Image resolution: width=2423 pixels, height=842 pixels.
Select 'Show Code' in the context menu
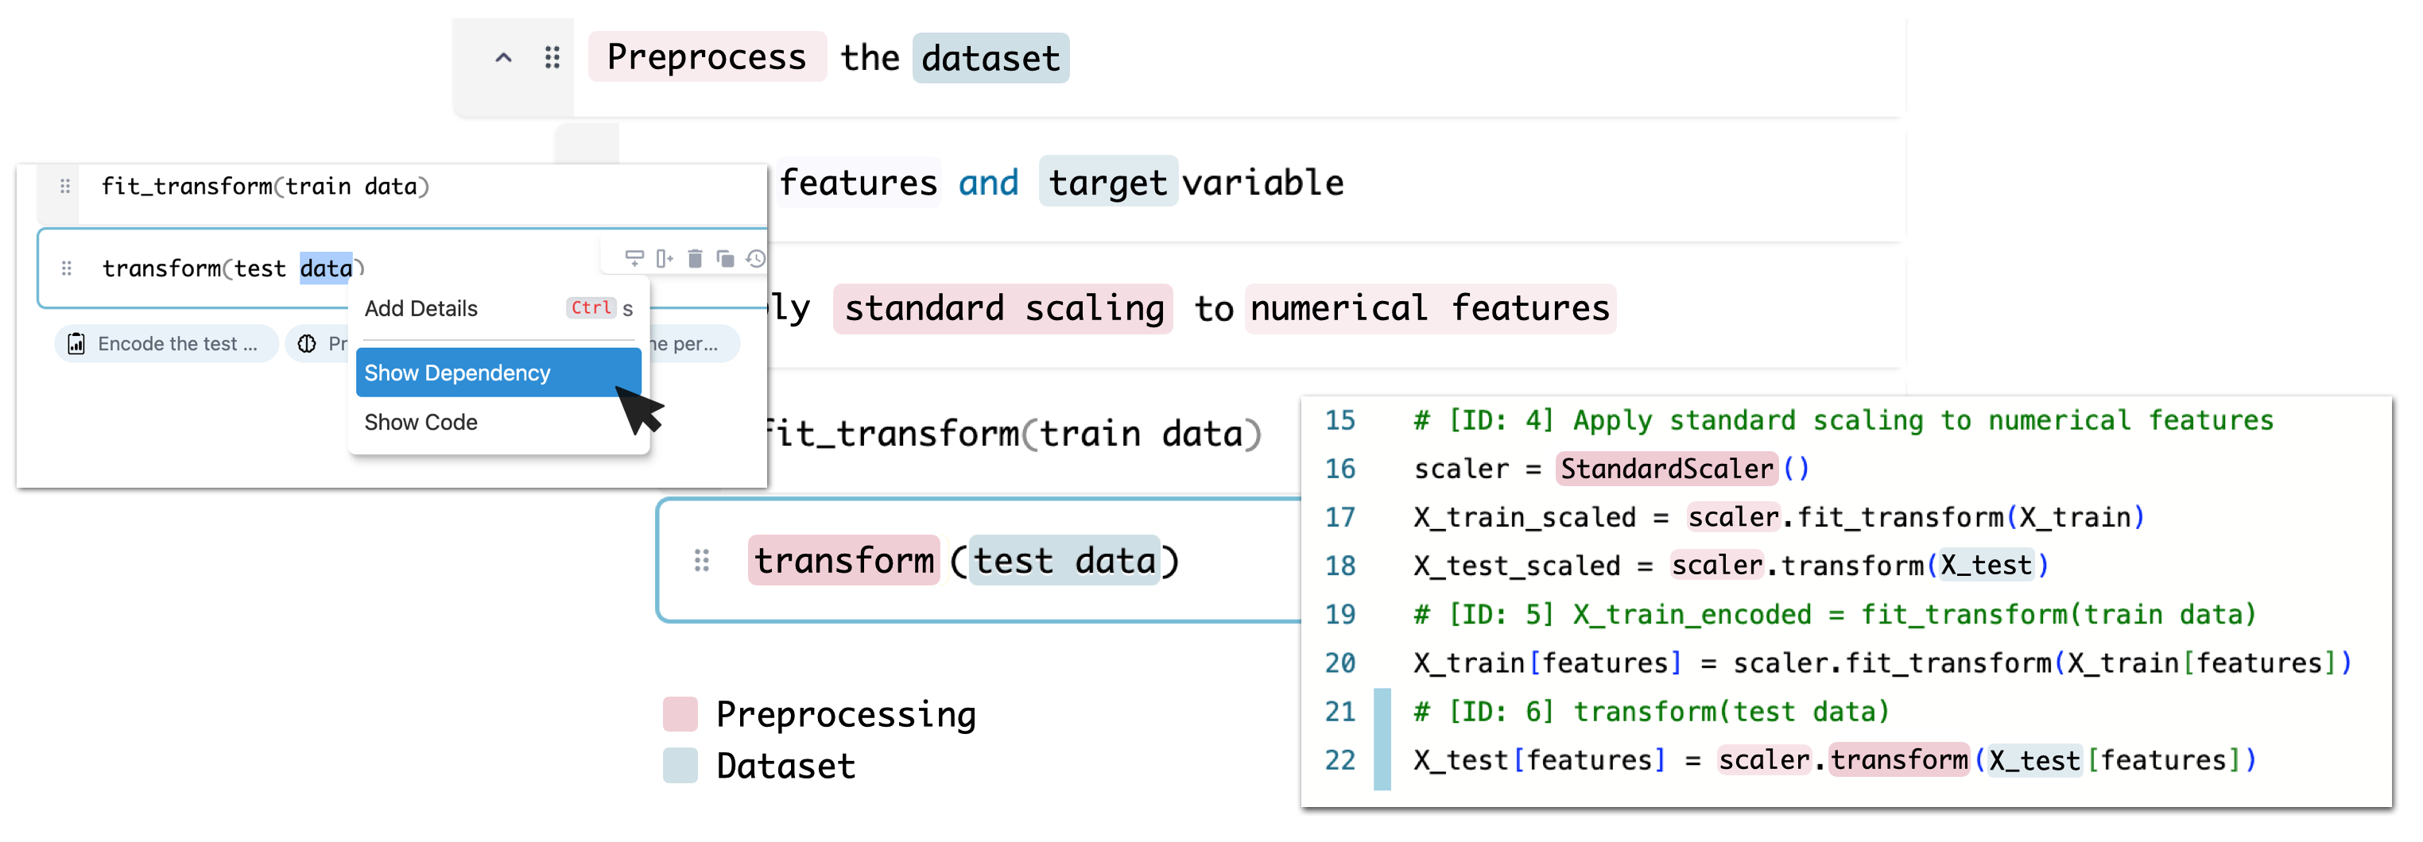pyautogui.click(x=421, y=423)
